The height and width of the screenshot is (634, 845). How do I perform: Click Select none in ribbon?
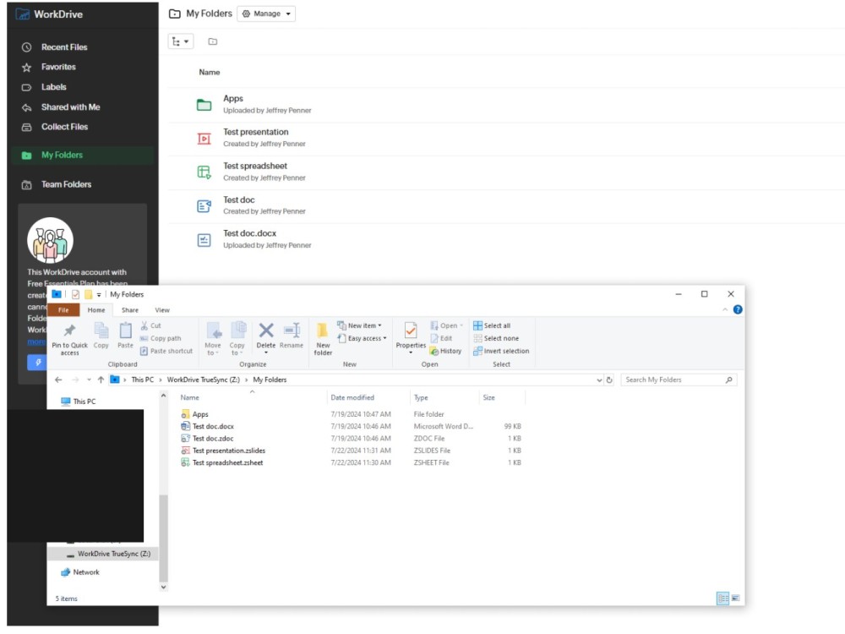point(496,339)
